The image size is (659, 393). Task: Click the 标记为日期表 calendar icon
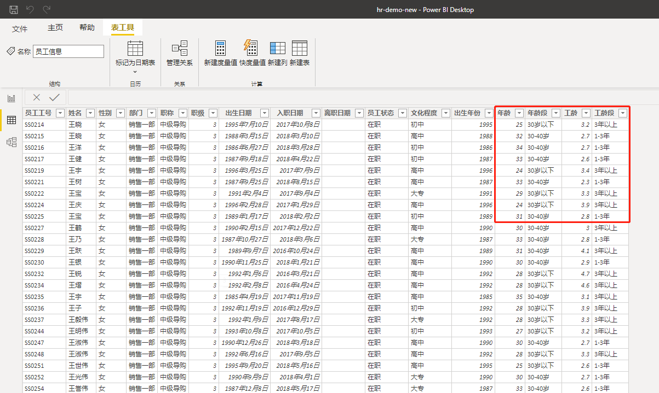[135, 48]
